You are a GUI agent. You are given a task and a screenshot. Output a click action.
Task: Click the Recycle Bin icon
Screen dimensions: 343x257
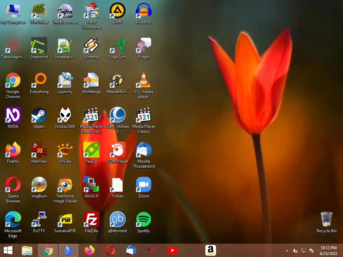point(326,222)
